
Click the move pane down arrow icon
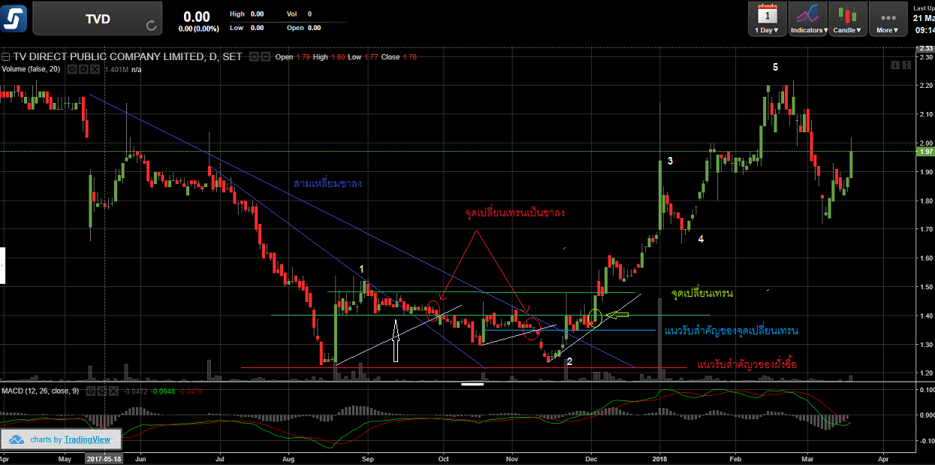[x=895, y=65]
